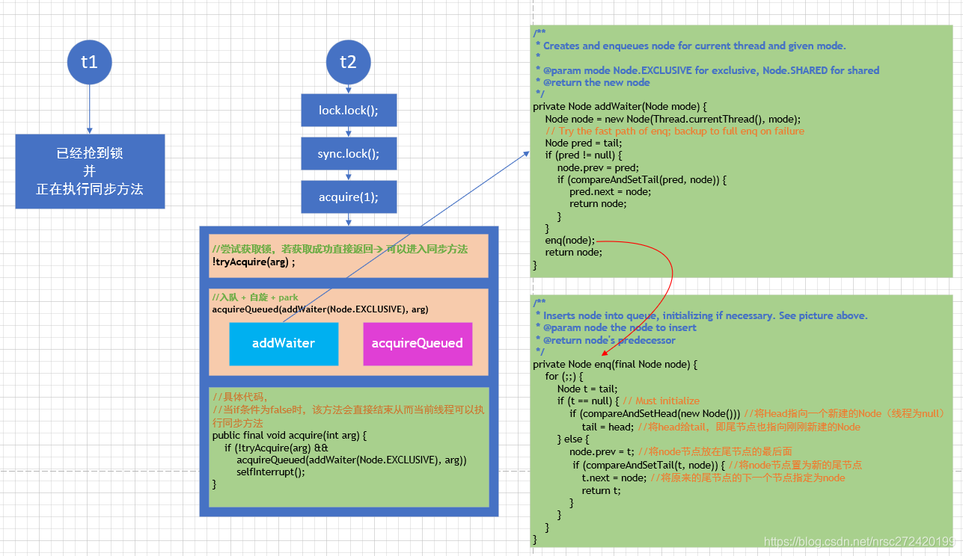
Task: Click the Try the fast path comment
Action: [x=675, y=131]
